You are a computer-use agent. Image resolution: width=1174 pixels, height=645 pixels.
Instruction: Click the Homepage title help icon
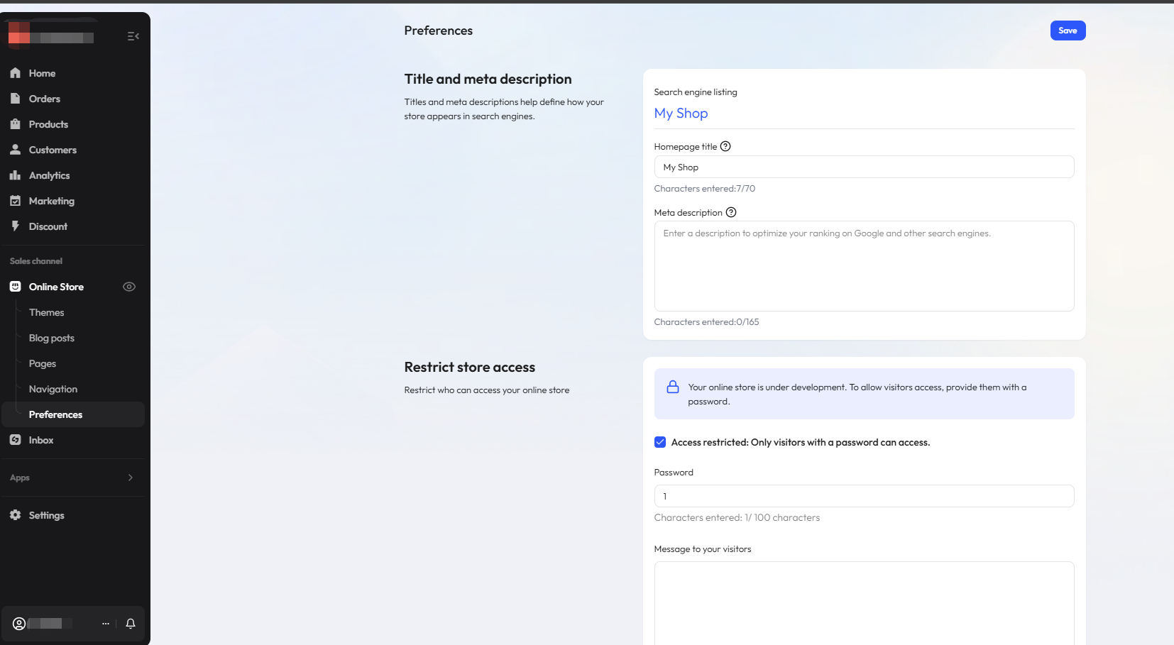(725, 147)
